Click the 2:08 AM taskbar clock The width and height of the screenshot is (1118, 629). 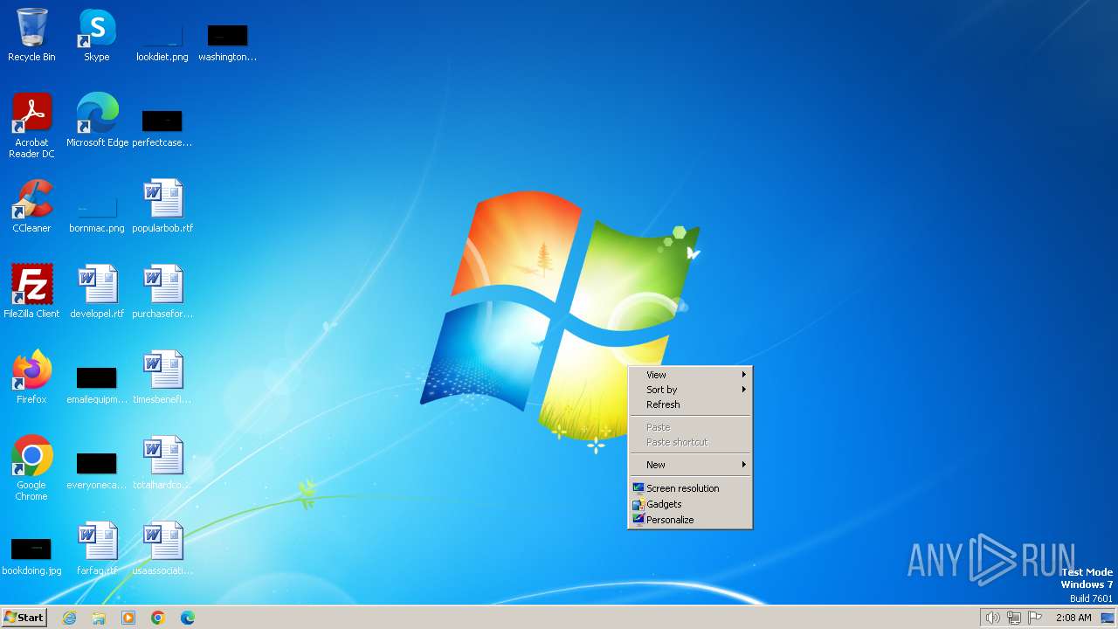pos(1073,618)
